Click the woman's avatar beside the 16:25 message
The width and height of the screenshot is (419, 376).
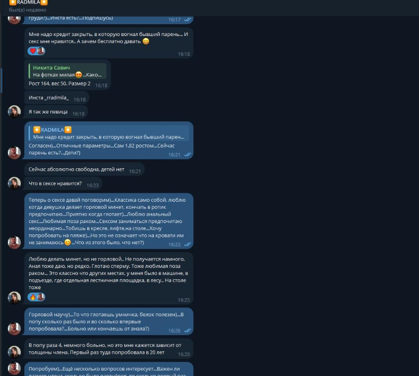click(x=14, y=298)
